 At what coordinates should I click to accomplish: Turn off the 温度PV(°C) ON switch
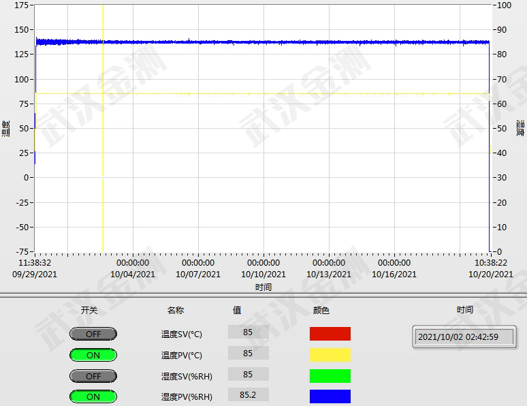(93, 355)
